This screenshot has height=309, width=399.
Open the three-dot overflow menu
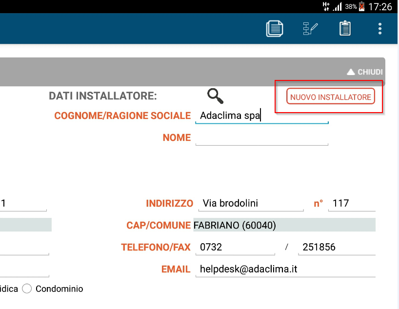pyautogui.click(x=379, y=29)
